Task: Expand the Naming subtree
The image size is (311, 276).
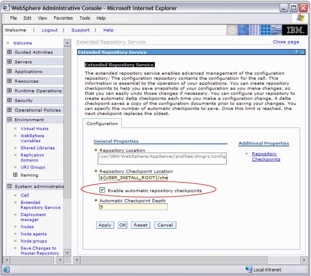Action: (15, 174)
